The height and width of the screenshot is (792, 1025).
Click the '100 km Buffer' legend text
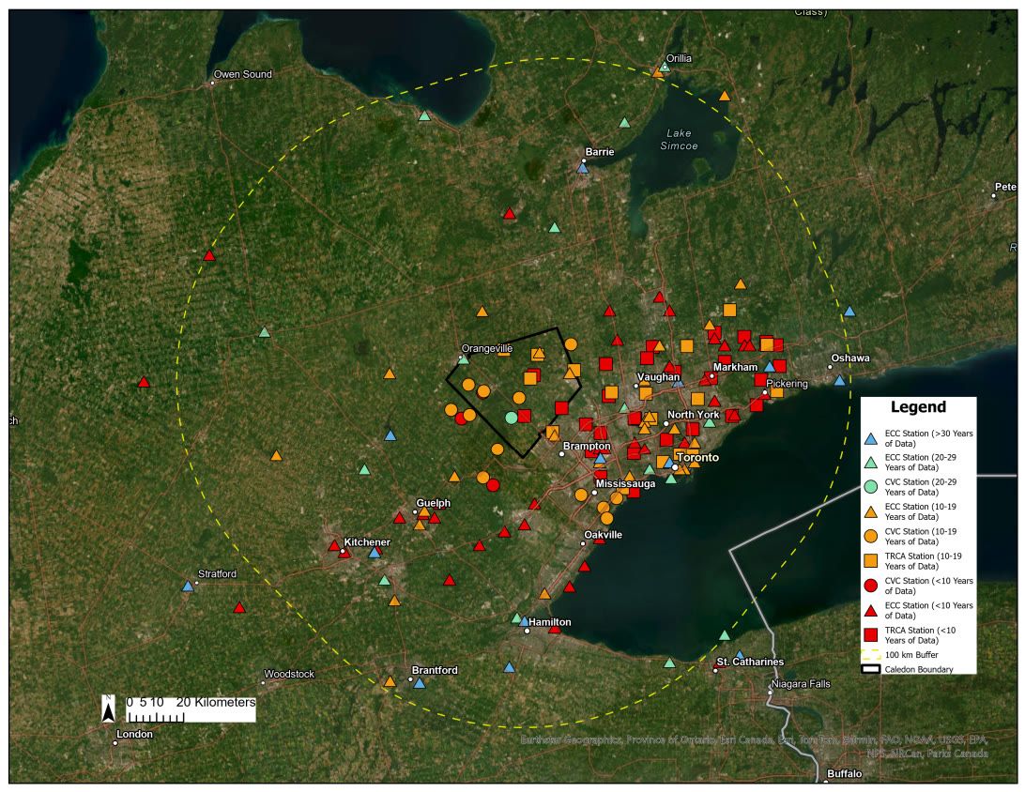911,655
